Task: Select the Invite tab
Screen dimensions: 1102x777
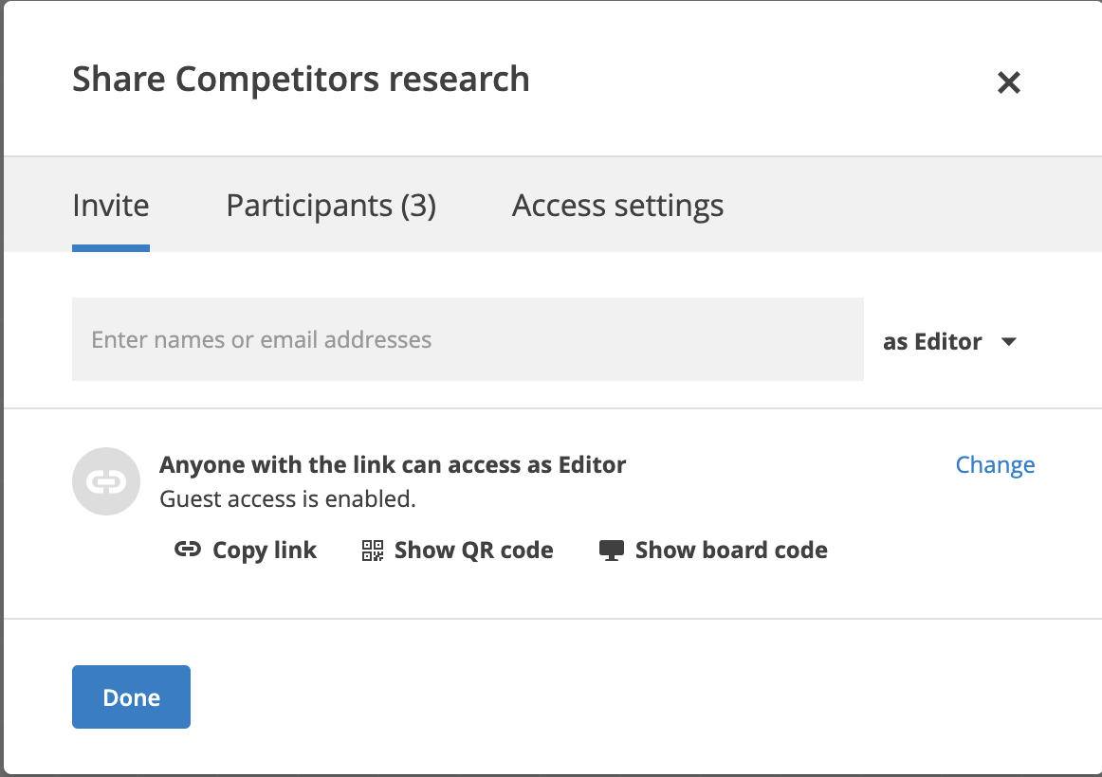Action: [110, 205]
